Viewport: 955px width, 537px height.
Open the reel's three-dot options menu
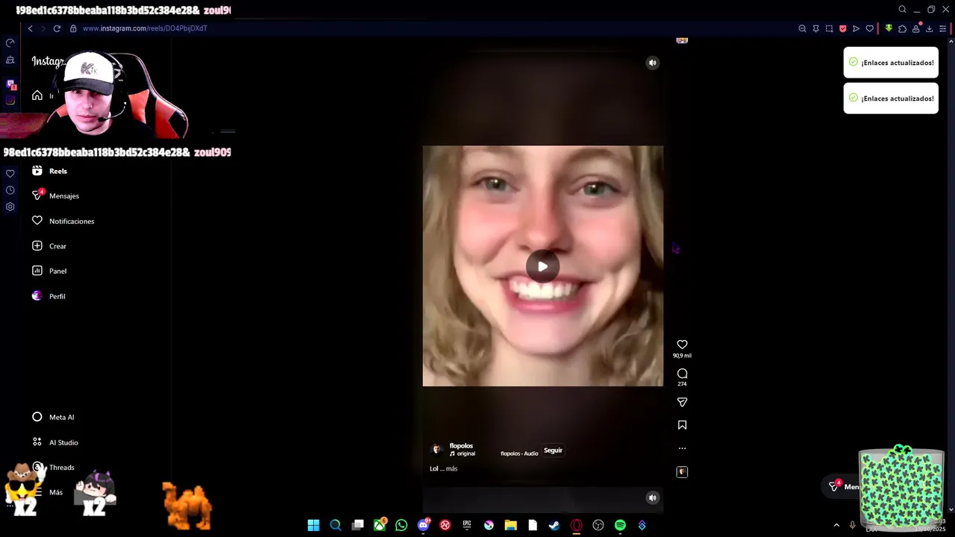point(682,448)
